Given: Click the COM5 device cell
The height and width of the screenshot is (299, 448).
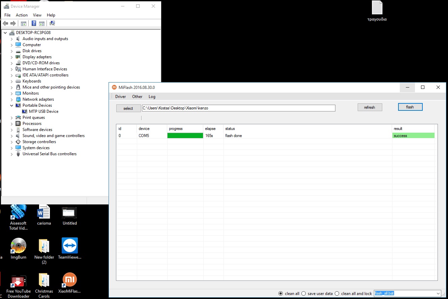Looking at the screenshot, I should point(152,136).
